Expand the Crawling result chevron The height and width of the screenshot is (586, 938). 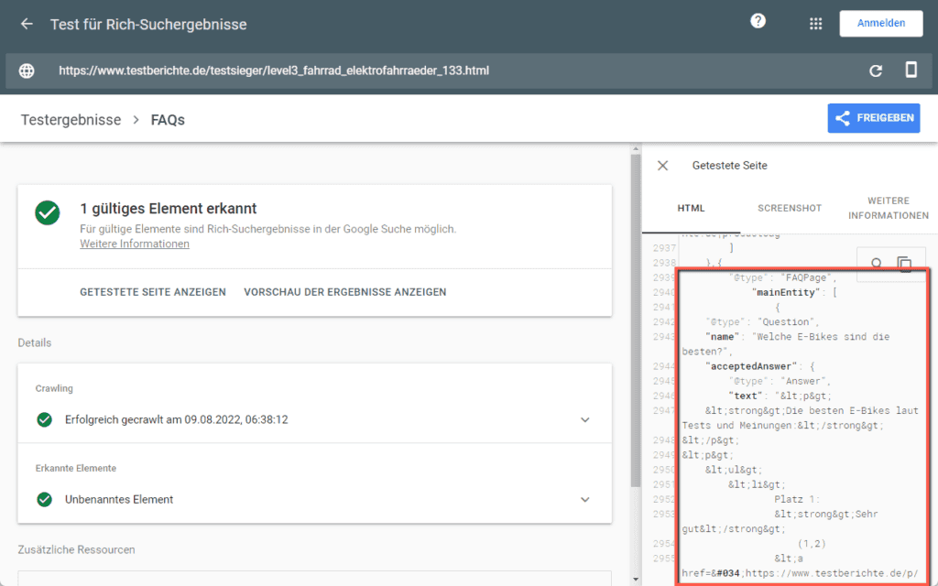pyautogui.click(x=585, y=419)
